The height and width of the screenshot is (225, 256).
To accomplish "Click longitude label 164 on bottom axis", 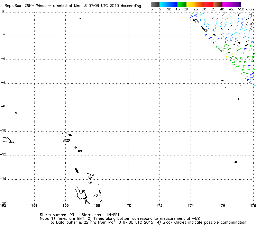I will tap(34, 205).
